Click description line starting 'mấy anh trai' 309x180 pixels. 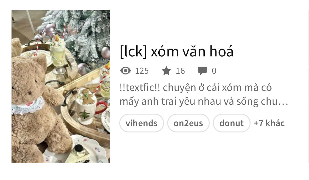click(204, 102)
